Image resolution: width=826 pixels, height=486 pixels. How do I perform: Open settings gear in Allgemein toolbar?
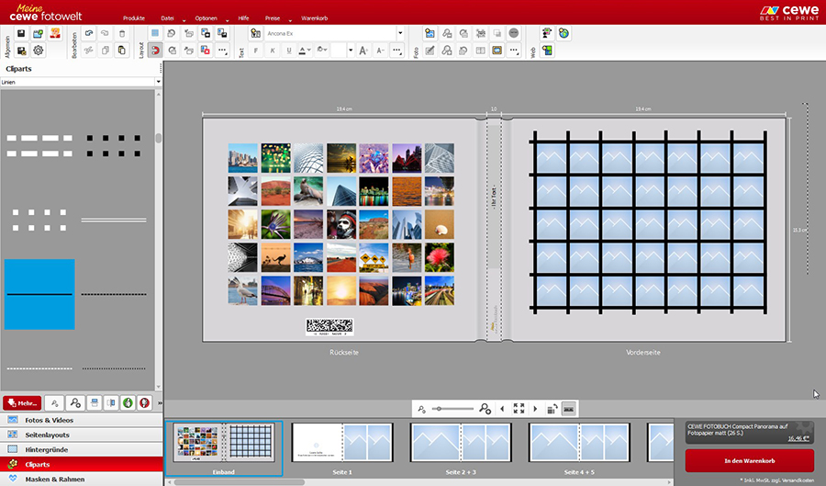[x=39, y=50]
